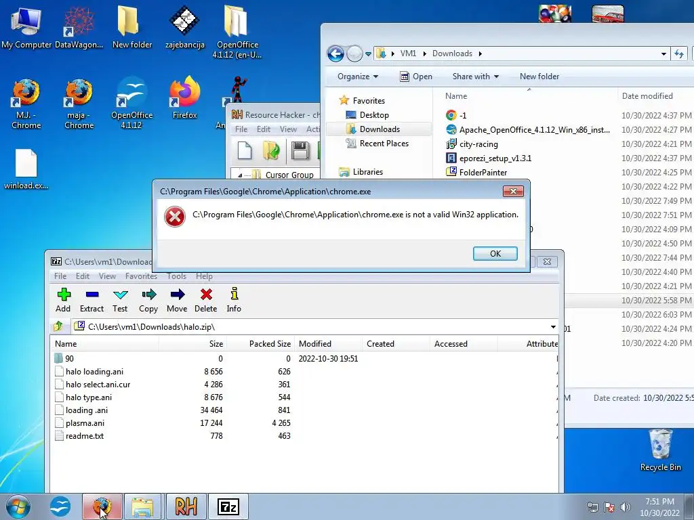Screen dimensions: 694x520
Task: Click Open in the Explorer toolbar
Action: pos(416,77)
